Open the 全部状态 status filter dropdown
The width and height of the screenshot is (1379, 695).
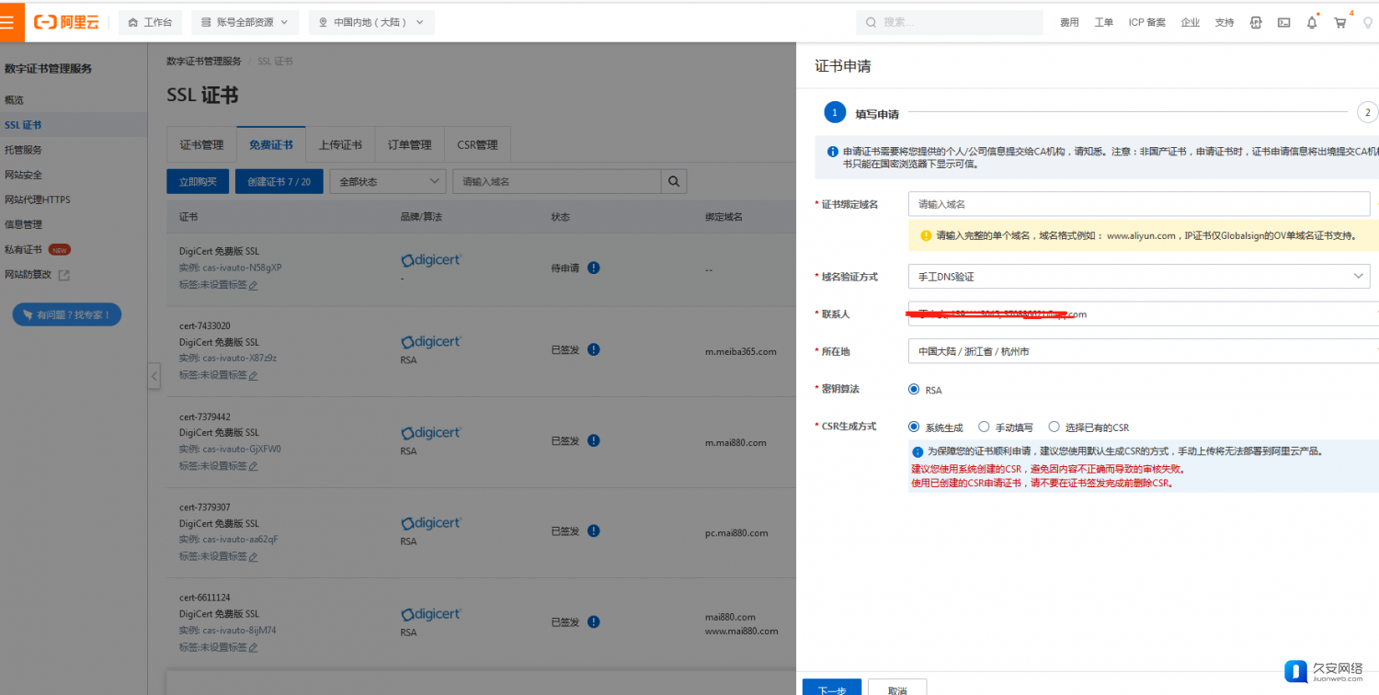(x=387, y=182)
